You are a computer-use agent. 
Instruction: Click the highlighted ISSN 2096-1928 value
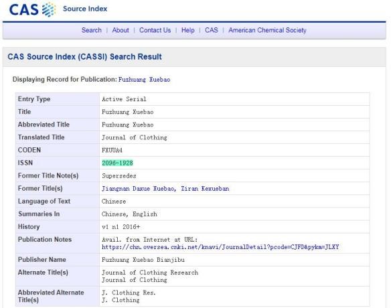click(117, 163)
